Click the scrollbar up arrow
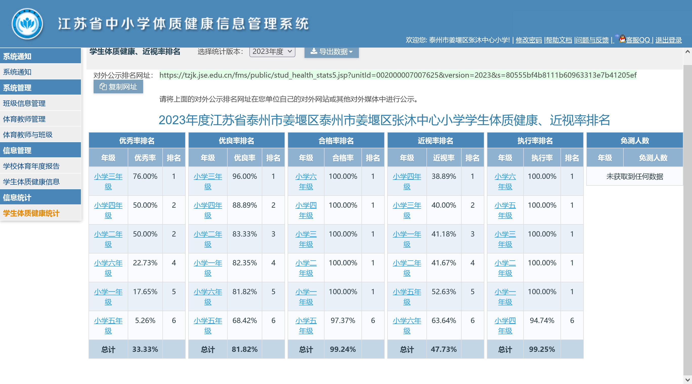This screenshot has width=692, height=384. point(687,52)
